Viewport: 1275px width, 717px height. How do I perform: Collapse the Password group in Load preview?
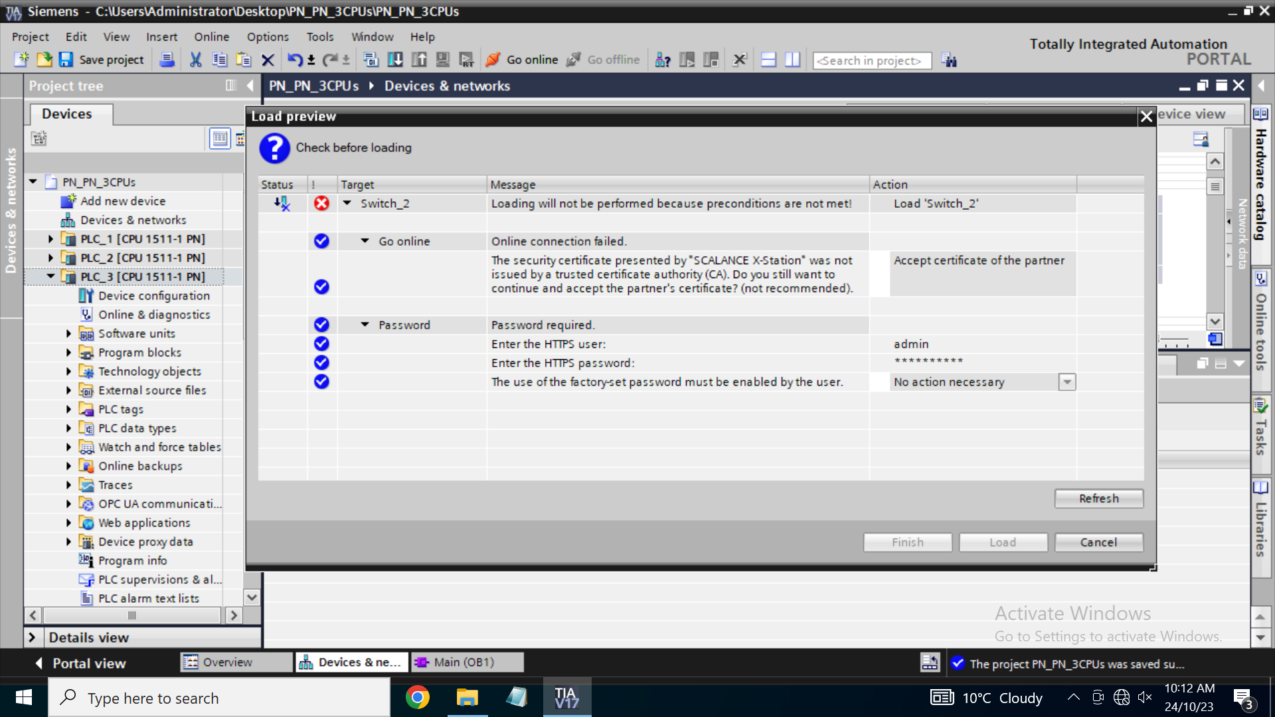coord(365,325)
